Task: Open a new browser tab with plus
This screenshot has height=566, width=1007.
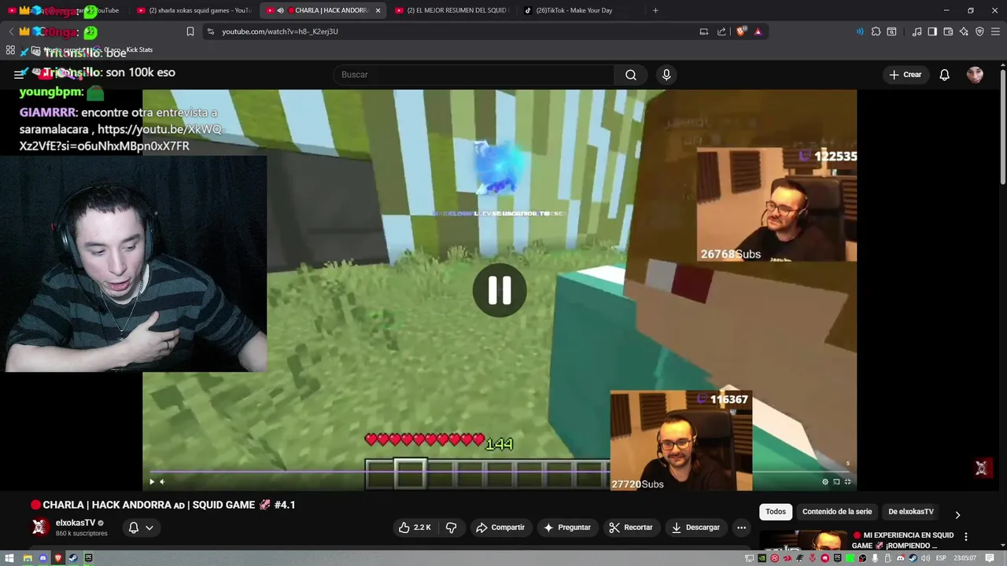Action: coord(655,10)
